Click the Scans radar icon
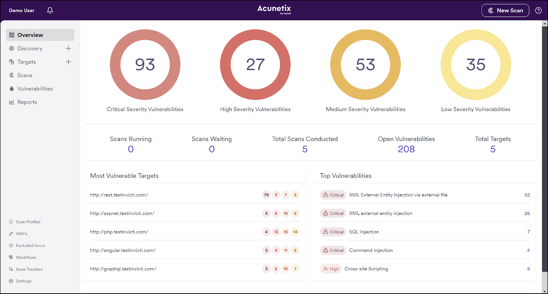Viewport: 548px width, 294px height. coord(12,75)
